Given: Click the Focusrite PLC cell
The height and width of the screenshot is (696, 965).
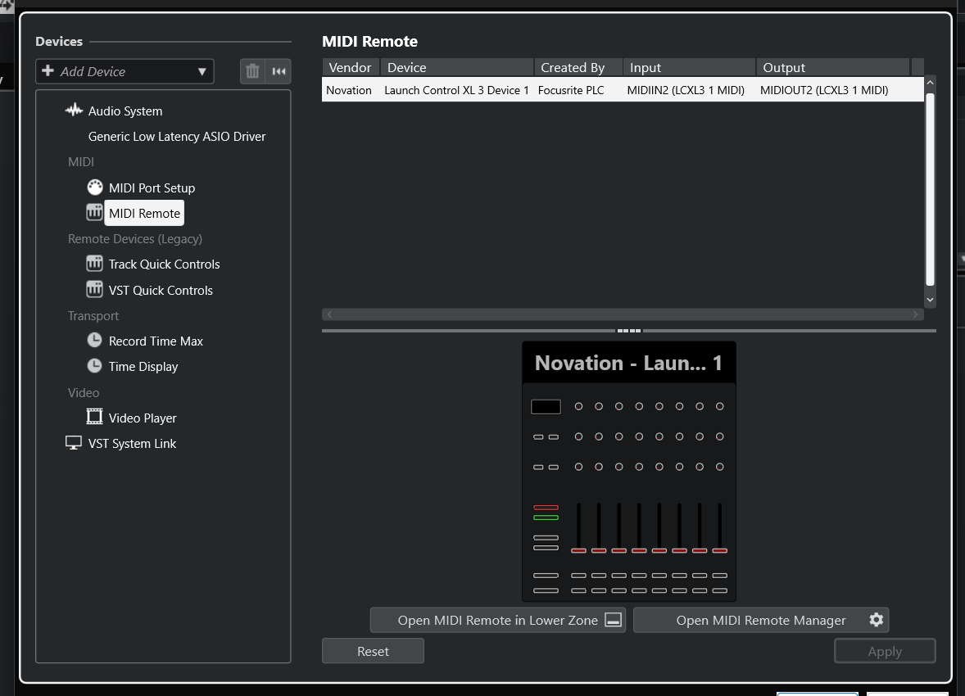Looking at the screenshot, I should point(571,90).
